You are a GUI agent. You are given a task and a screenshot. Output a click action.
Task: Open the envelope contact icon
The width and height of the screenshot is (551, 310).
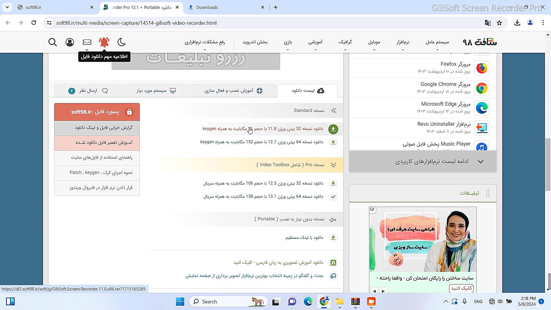pyautogui.click(x=87, y=42)
